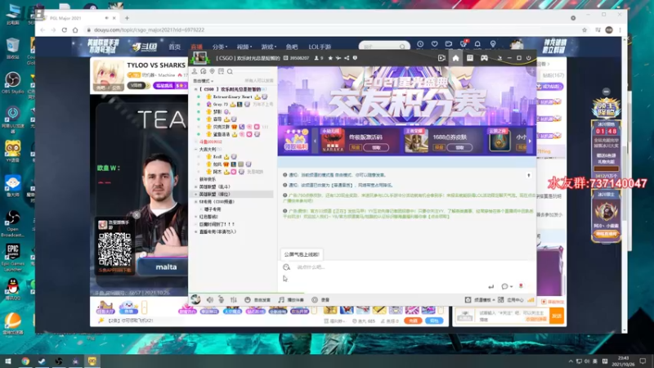Viewport: 654px width, 368px height.
Task: Expand the 直播专用 channel row
Action: 195,231
